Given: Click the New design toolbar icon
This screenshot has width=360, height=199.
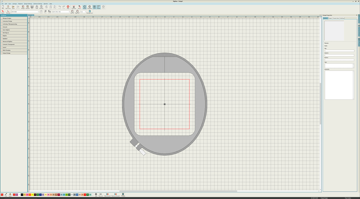Looking at the screenshot, I should tap(3, 7).
